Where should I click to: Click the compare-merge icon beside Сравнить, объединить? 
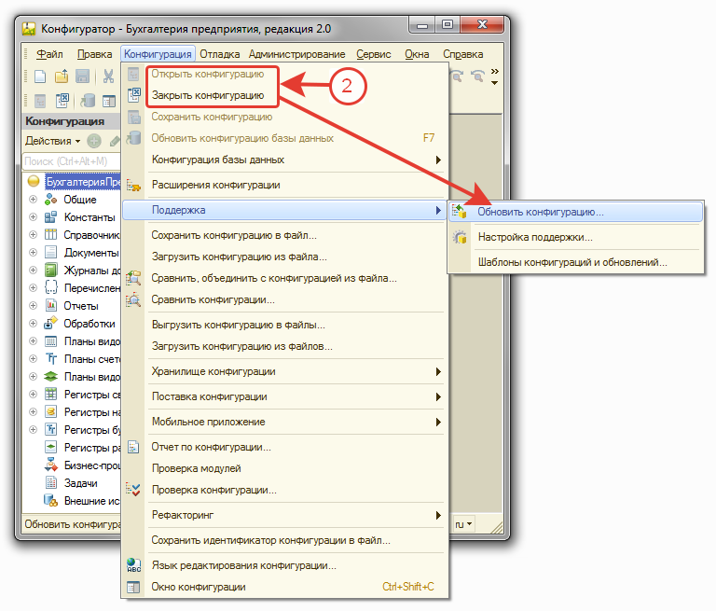(133, 278)
